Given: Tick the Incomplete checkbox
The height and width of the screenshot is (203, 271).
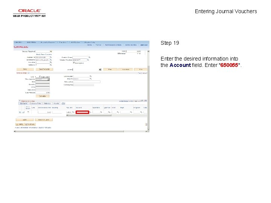Looking at the screenshot, I should (74, 63).
